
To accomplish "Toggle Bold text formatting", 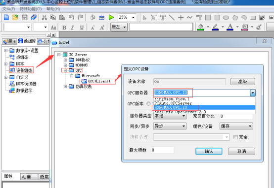I will (x=64, y=28).
